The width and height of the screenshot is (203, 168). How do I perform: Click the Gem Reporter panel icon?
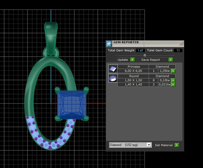pyautogui.click(x=109, y=44)
